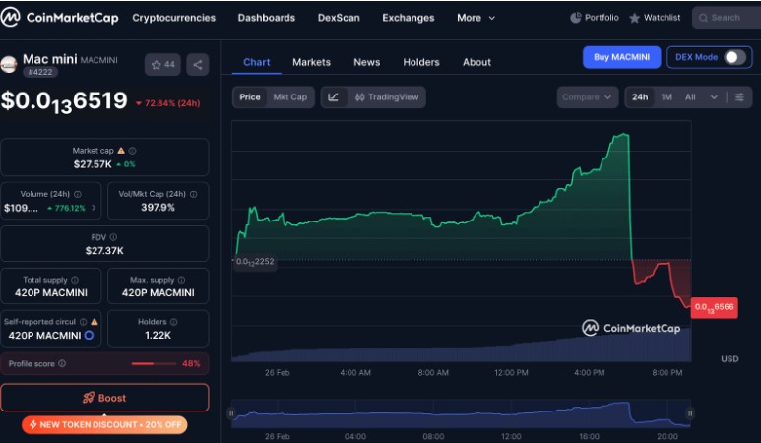Screen dimensions: 761x443
Task: Click the 0.0₁₃6566 current price label
Action: click(x=715, y=307)
